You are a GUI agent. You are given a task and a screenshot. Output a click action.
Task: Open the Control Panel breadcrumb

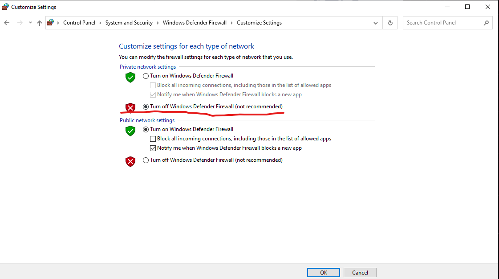79,23
